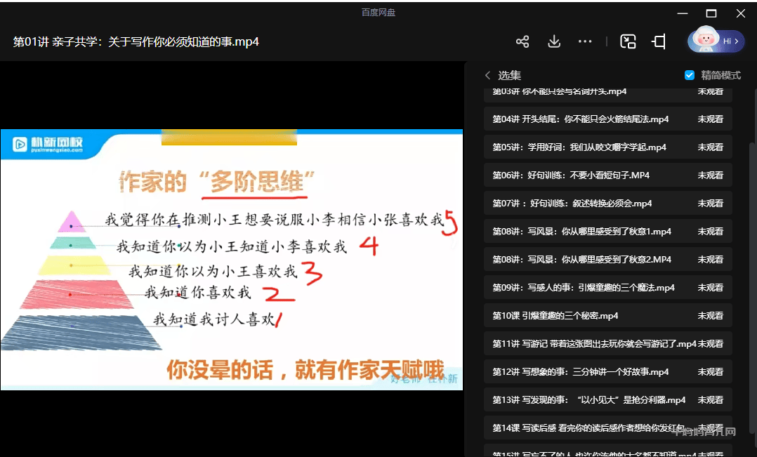The height and width of the screenshot is (457, 757).
Task: Share the current video
Action: tap(522, 41)
